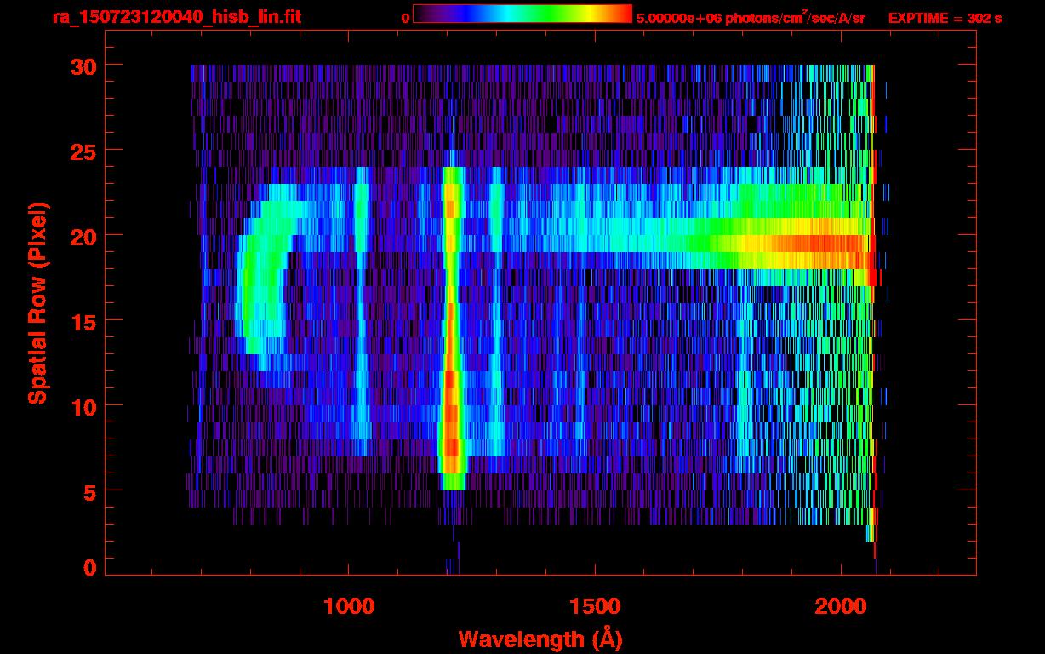Click the x-axis tick label 2000
Image resolution: width=1045 pixels, height=654 pixels.
[842, 606]
